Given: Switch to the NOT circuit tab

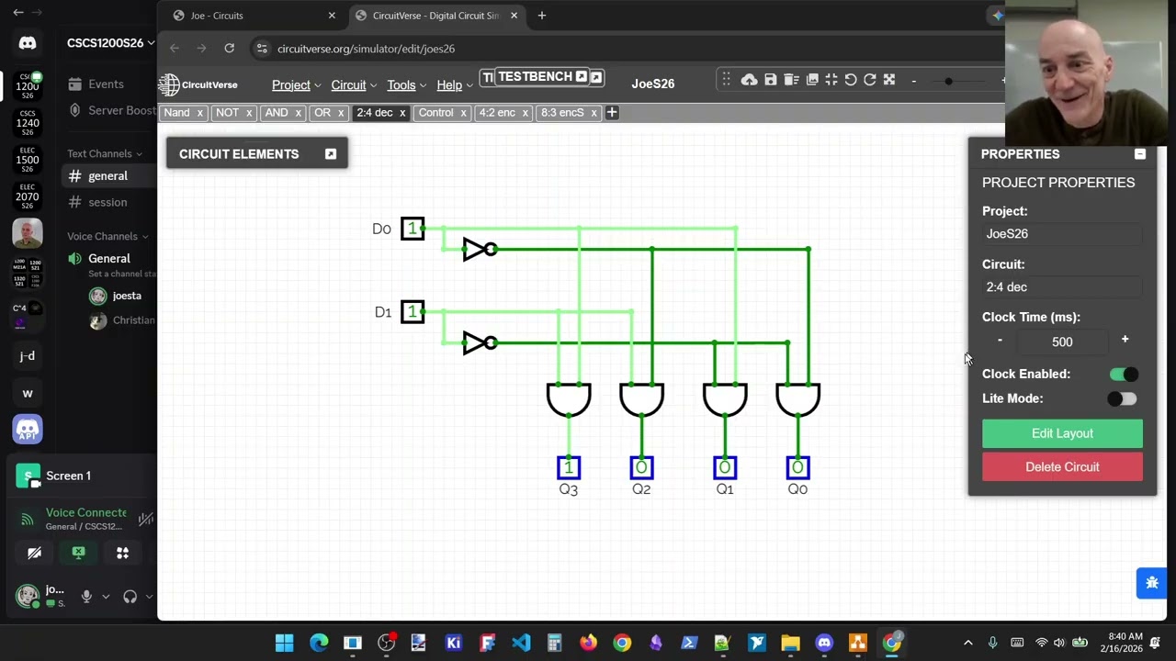Looking at the screenshot, I should tap(227, 112).
